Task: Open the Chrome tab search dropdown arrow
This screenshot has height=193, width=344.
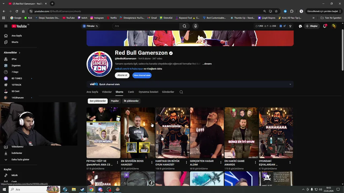Action: pos(3,3)
